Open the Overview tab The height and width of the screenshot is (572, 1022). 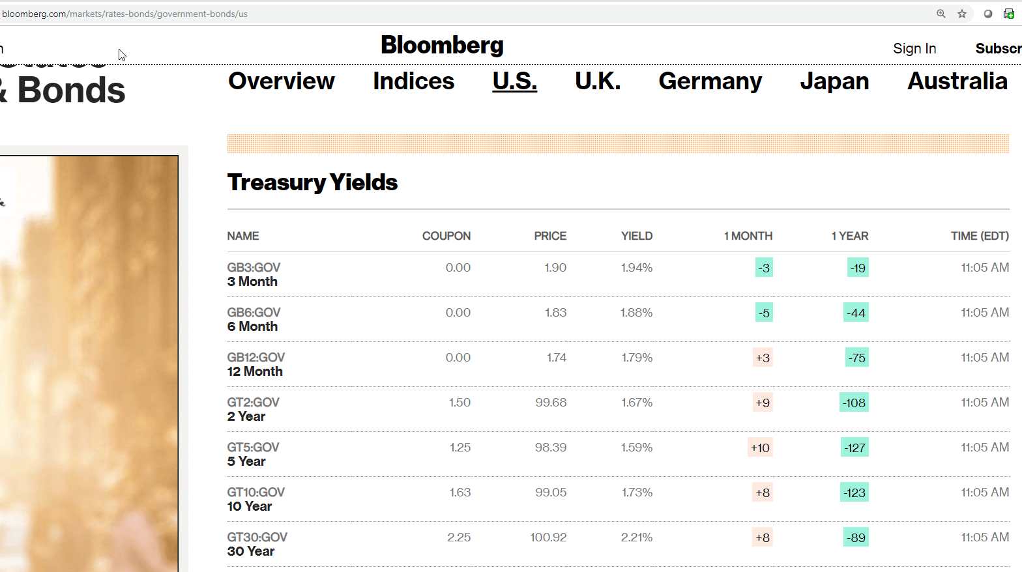tap(281, 81)
